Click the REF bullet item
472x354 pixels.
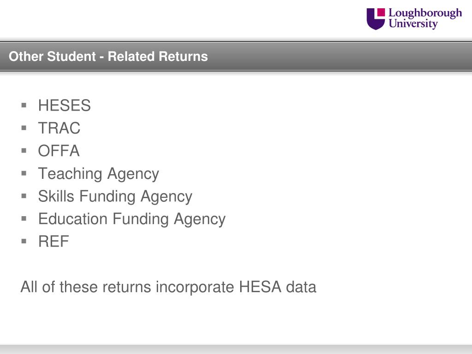(53, 241)
